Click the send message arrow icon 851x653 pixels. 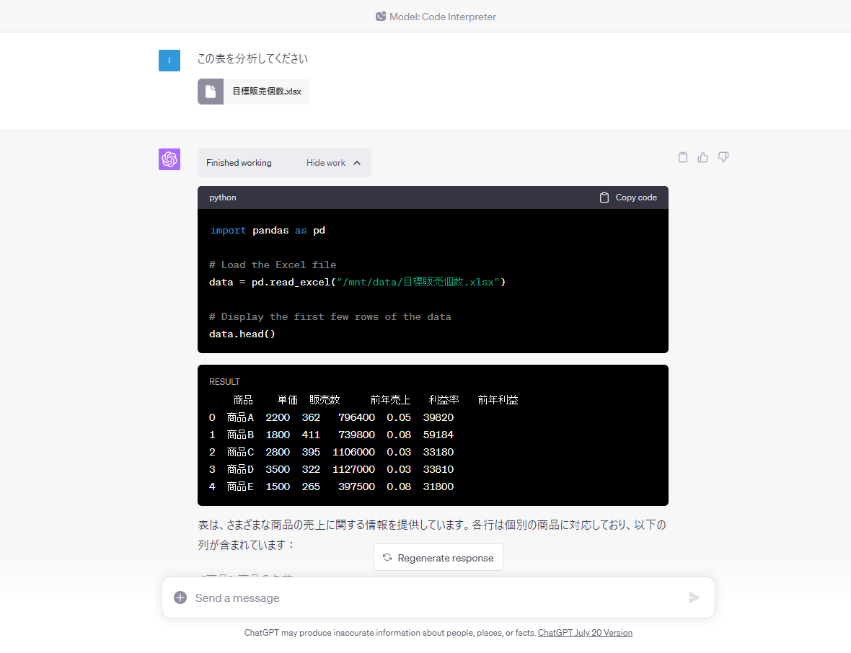(x=694, y=598)
